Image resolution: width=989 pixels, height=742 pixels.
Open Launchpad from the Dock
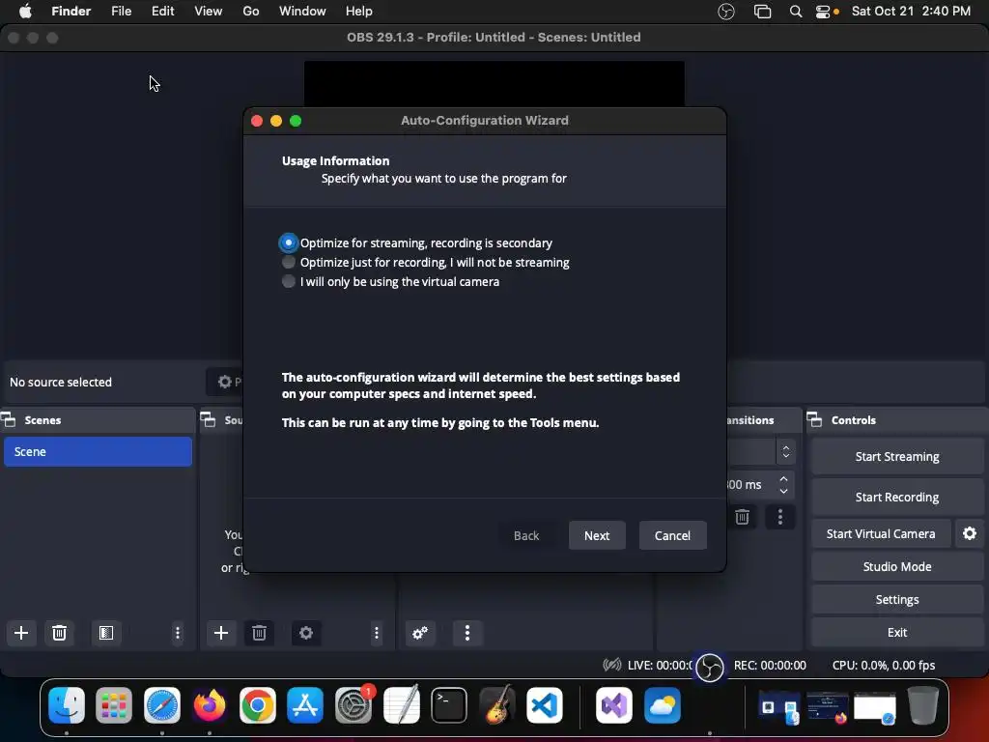[114, 704]
